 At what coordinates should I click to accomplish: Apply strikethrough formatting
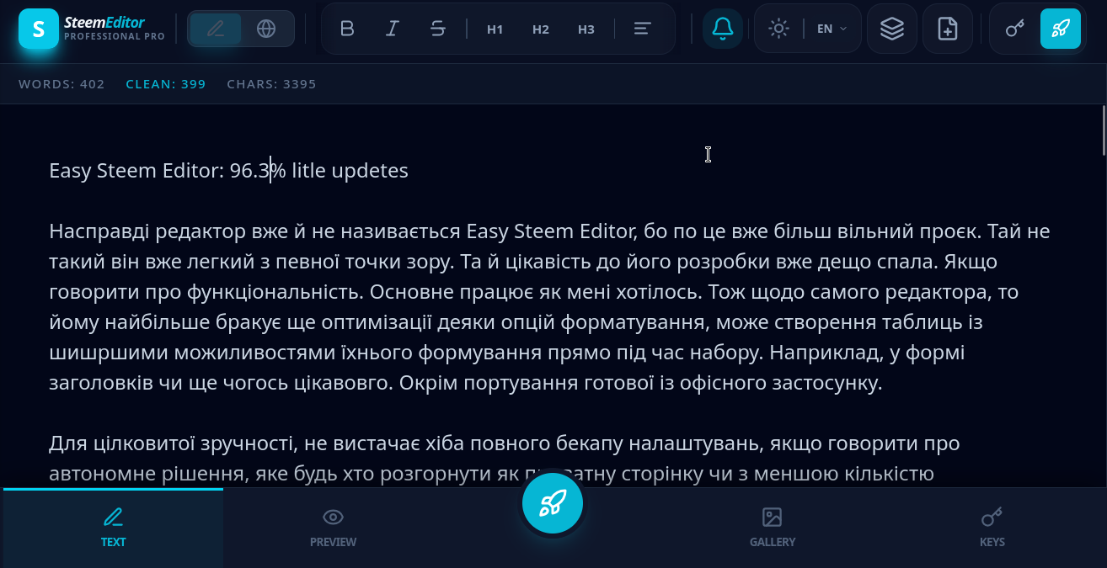pos(438,29)
